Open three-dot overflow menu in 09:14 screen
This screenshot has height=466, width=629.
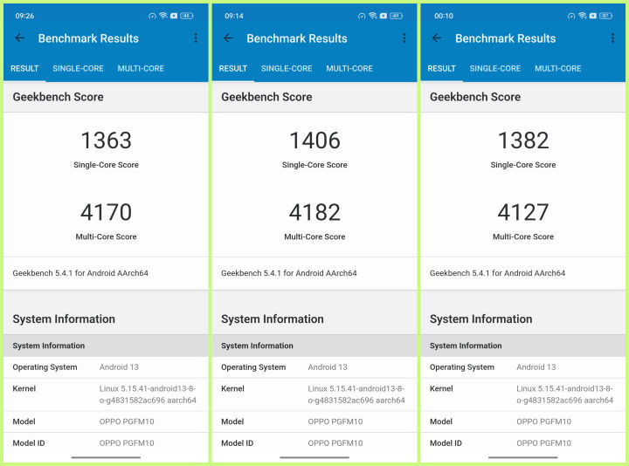[404, 38]
